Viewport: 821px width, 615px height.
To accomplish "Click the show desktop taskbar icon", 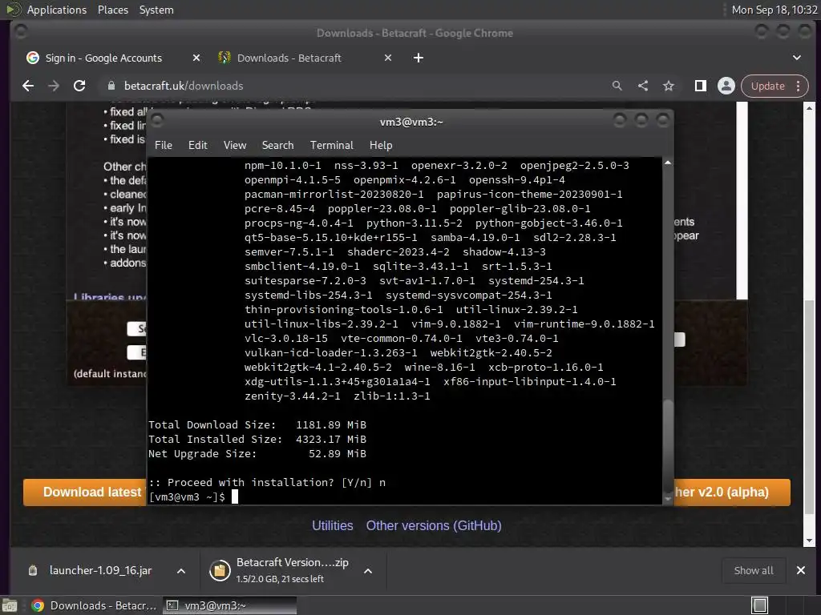I will pyautogui.click(x=10, y=605).
